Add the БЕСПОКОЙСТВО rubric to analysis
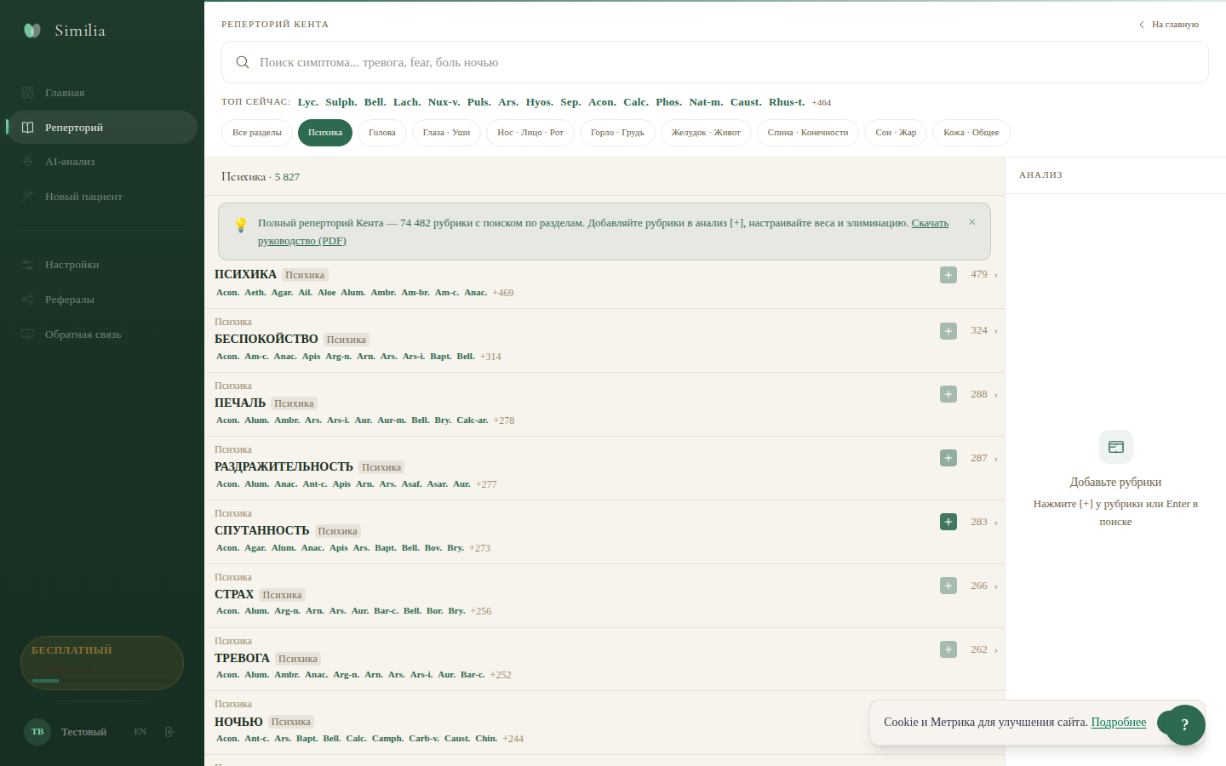The width and height of the screenshot is (1226, 766). pyautogui.click(x=948, y=330)
